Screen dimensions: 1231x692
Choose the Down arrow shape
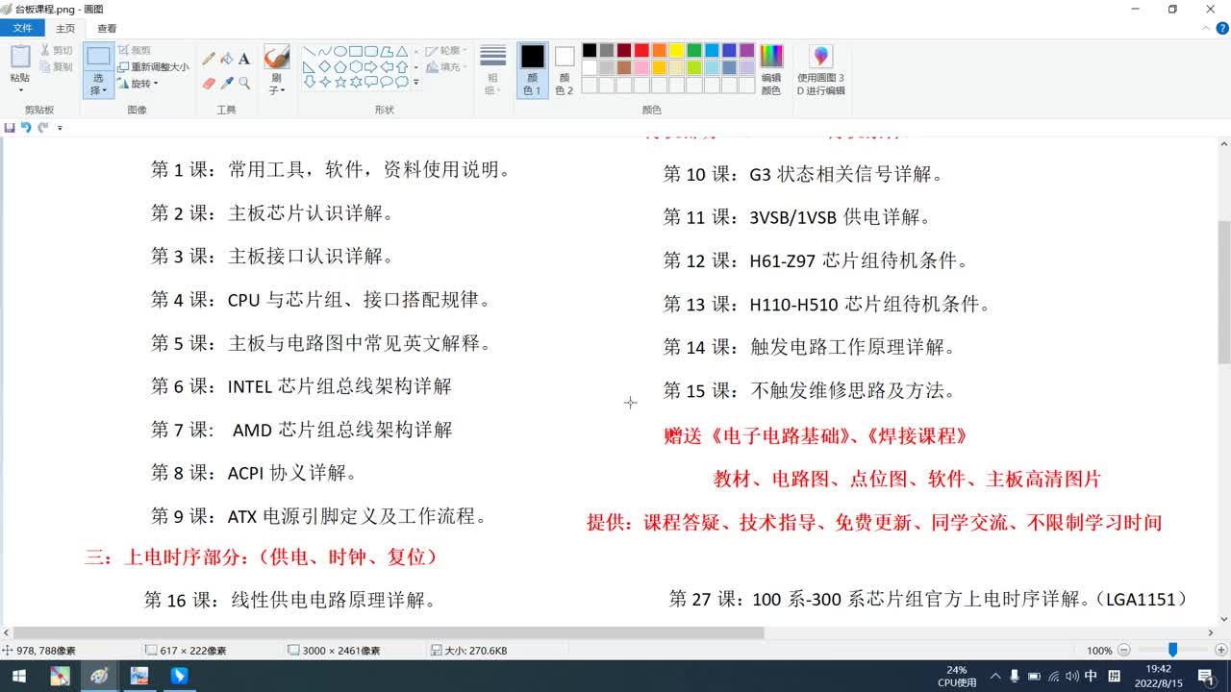309,82
